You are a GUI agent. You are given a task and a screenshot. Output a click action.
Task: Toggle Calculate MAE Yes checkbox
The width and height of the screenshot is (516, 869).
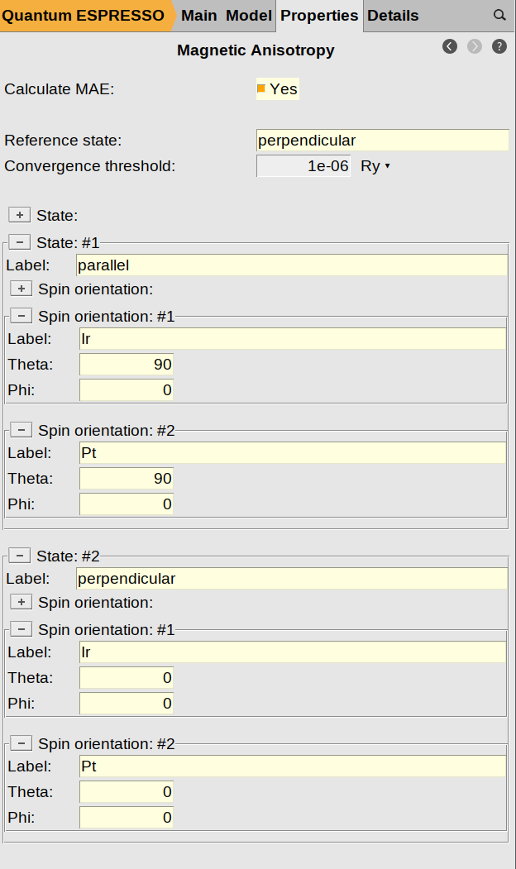point(261,88)
